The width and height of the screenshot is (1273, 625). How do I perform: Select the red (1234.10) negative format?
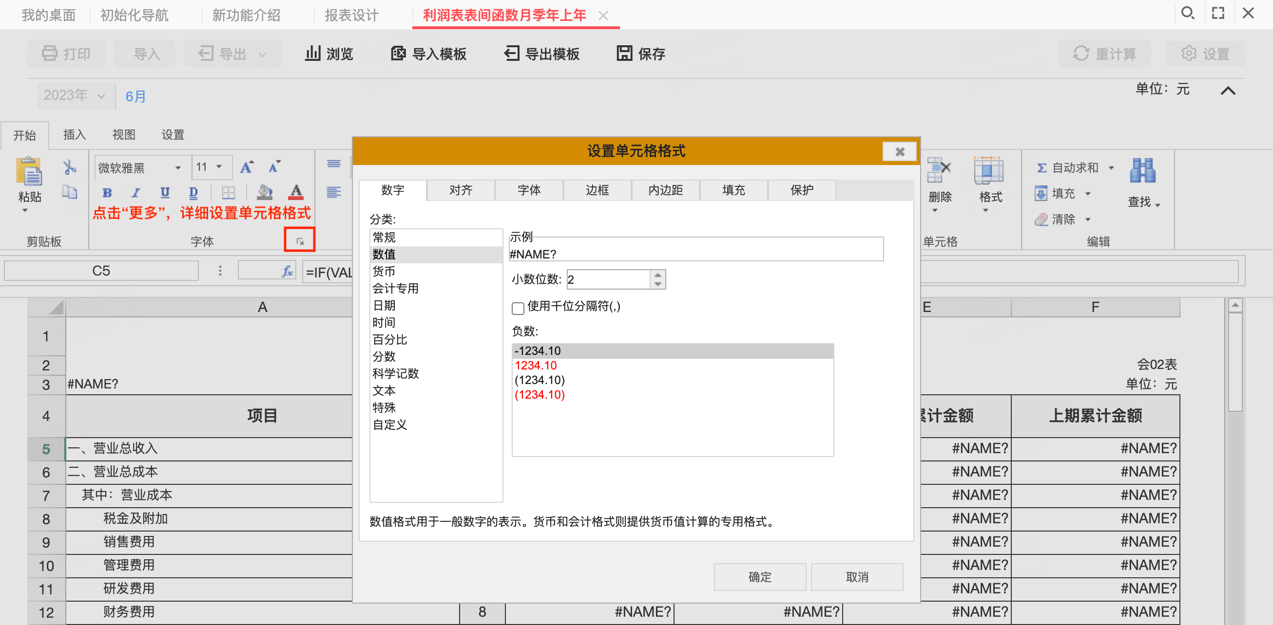click(x=540, y=394)
